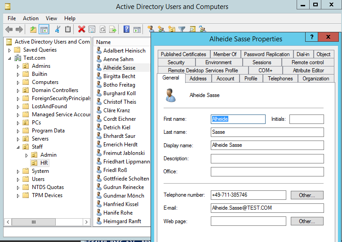Toggle the Show/Hide Action Pane icon
This screenshot has height=242, width=342.
click(137, 29)
